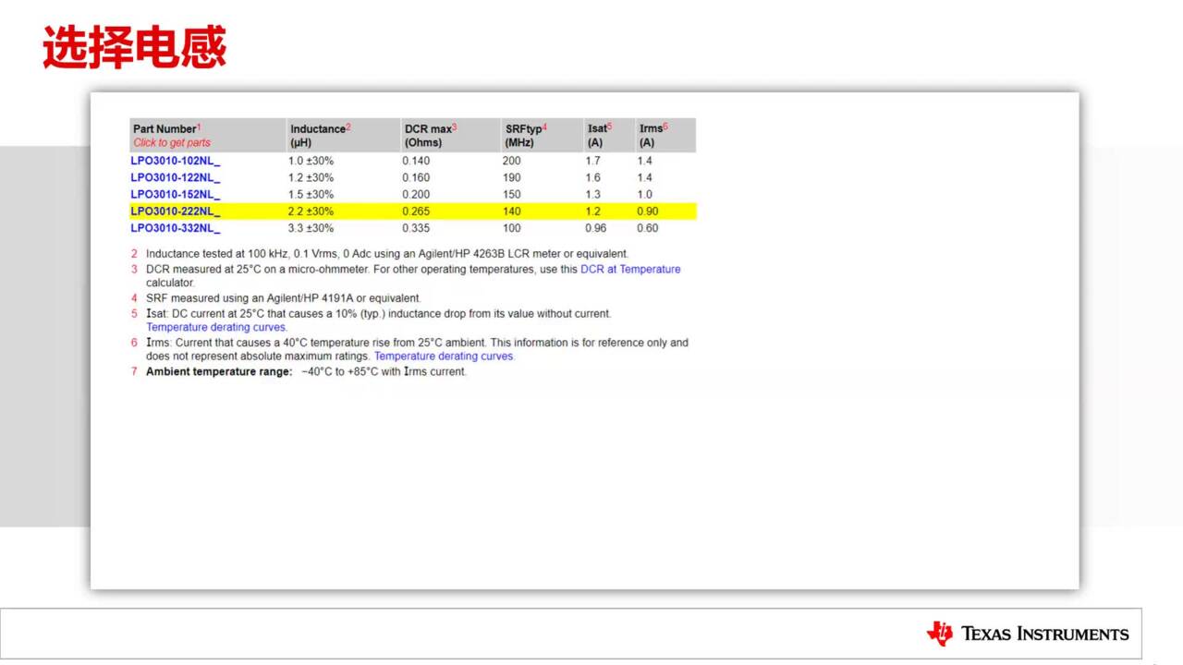This screenshot has width=1183, height=665.
Task: Click inductance value '3.3 ±30%'
Action: tap(311, 228)
